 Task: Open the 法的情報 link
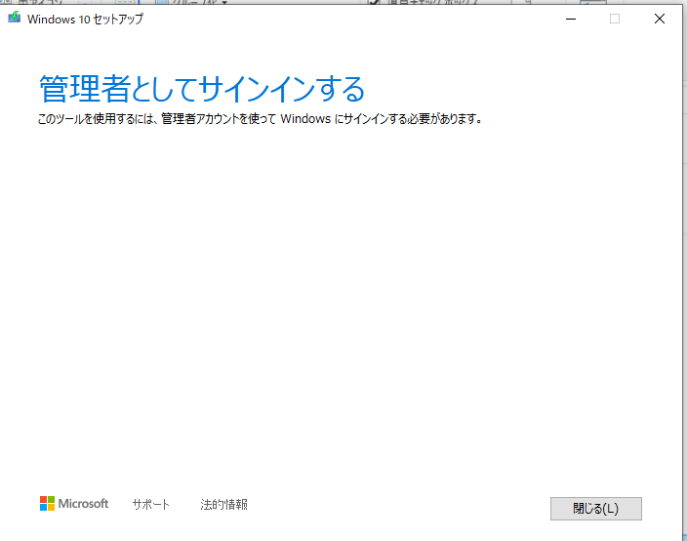click(x=223, y=504)
